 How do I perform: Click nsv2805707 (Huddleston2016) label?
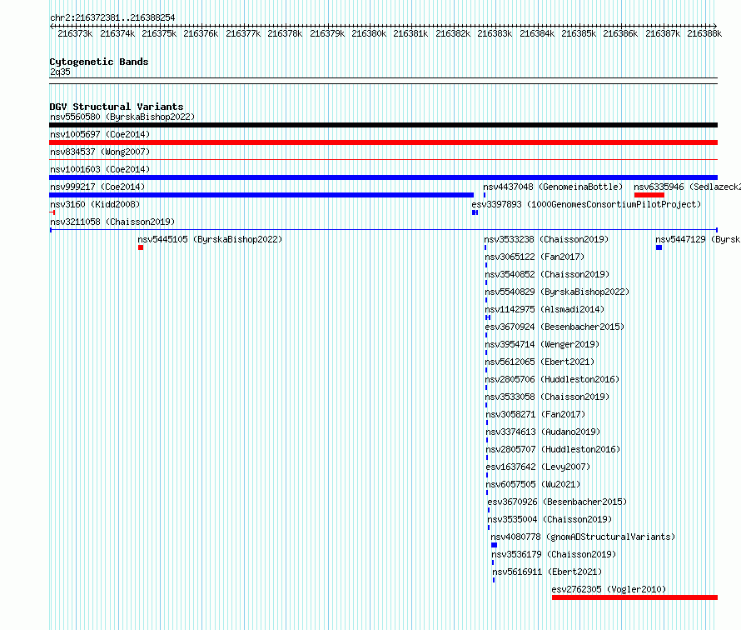[x=553, y=449]
